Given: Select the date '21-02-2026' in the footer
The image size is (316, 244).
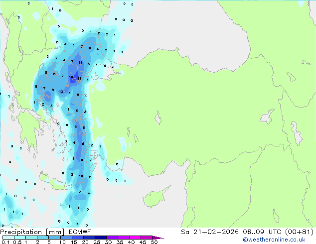Looking at the screenshot, I should point(216,232).
